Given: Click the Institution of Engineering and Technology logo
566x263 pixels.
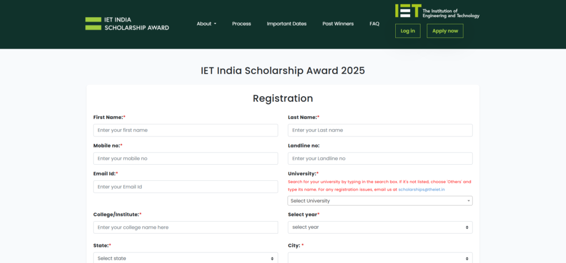Looking at the screenshot, I should (437, 11).
